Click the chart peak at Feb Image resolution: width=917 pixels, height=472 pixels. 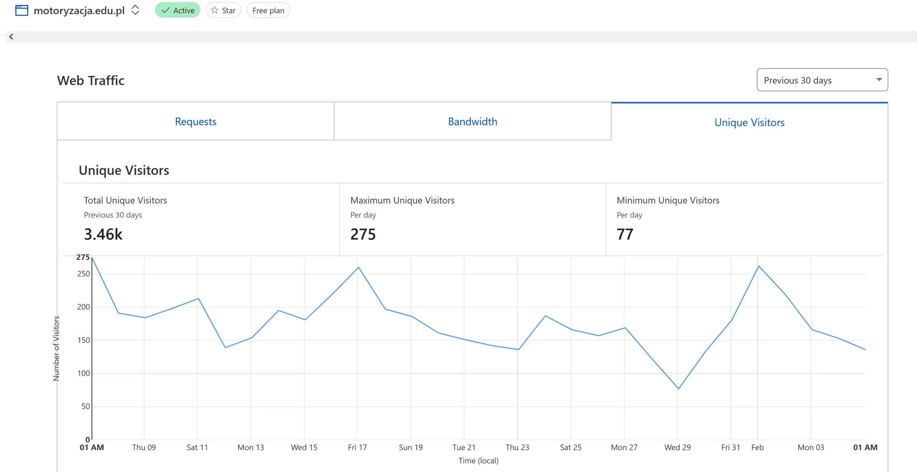(x=758, y=266)
